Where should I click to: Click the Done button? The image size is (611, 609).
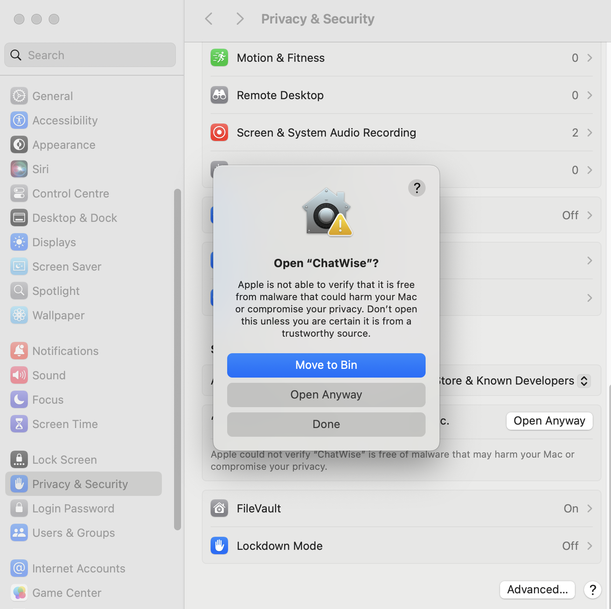[x=326, y=425]
